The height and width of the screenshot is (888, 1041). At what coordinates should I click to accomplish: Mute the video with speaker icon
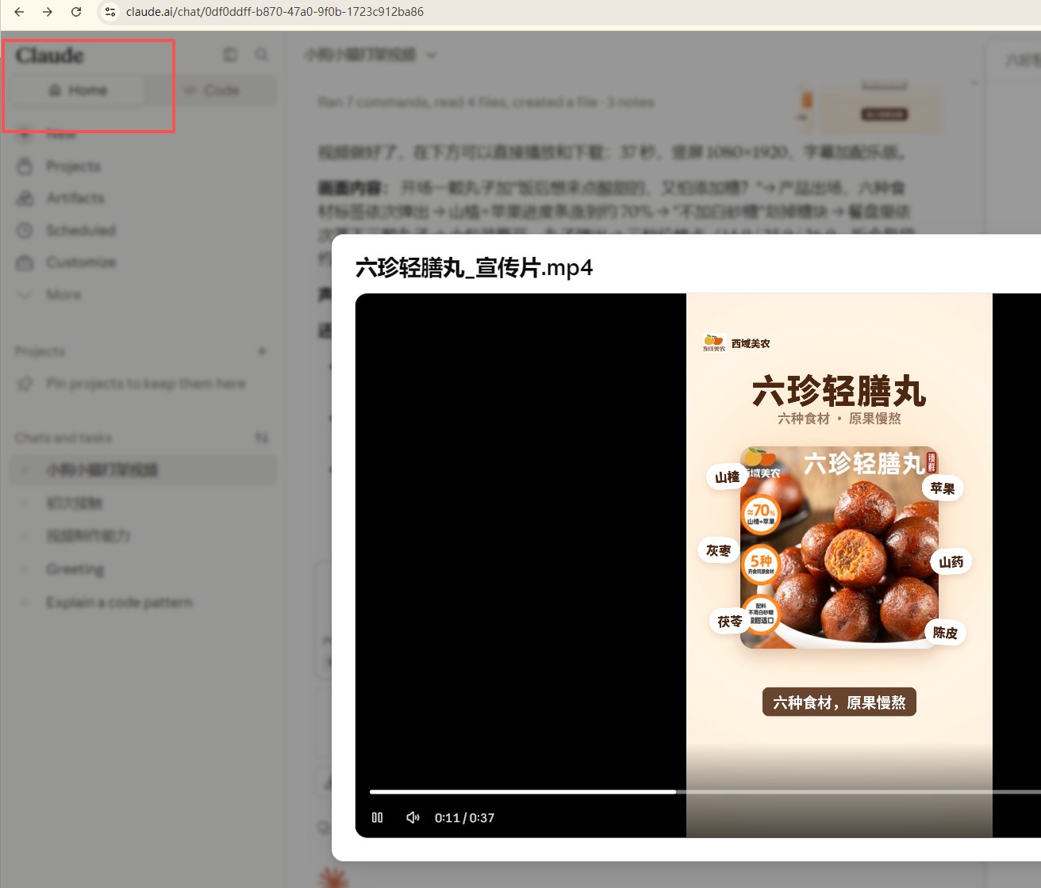point(413,817)
